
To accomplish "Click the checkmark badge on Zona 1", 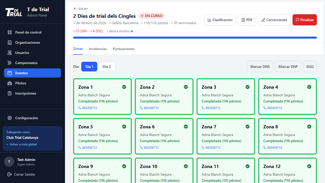I will [x=124, y=87].
